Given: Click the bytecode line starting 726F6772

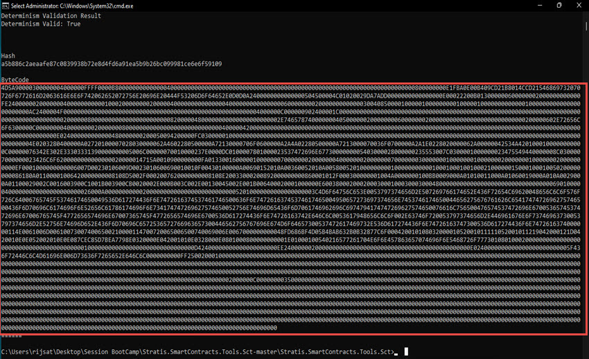Looking at the screenshot, I should point(291,96).
